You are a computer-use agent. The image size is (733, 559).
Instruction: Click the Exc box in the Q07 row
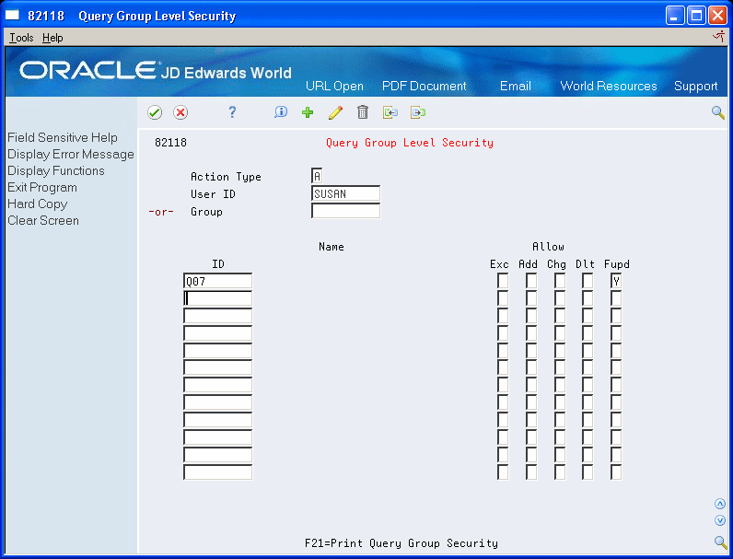[x=503, y=281]
